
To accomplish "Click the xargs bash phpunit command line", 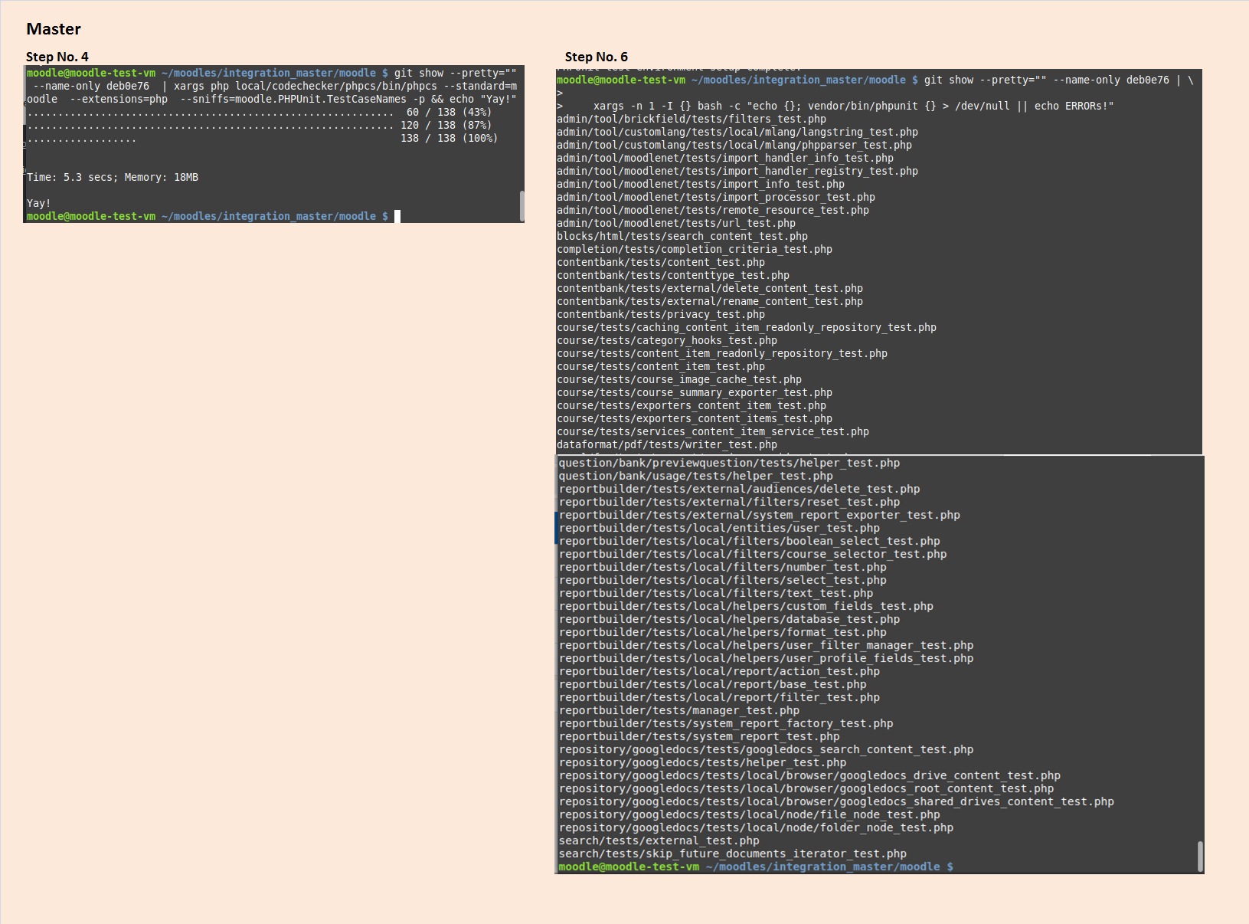I will point(835,106).
